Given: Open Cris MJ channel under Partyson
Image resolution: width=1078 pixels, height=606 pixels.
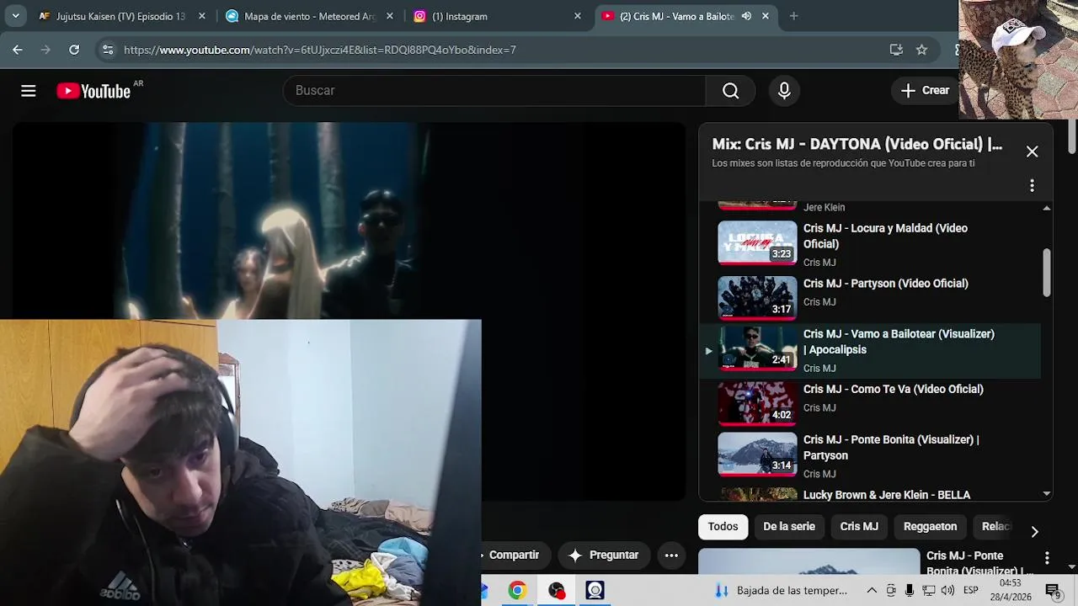Looking at the screenshot, I should point(819,302).
